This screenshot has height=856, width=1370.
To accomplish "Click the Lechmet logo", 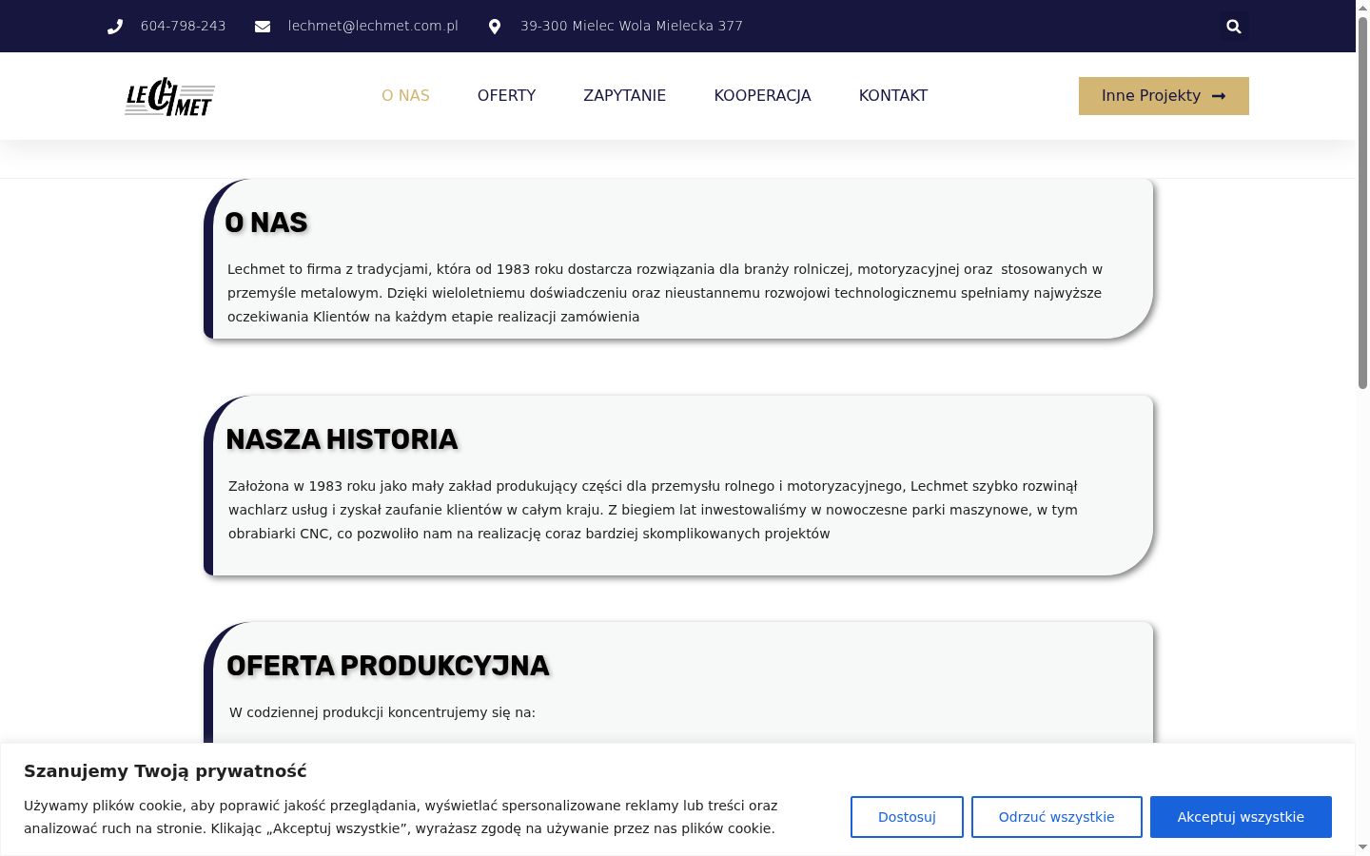I will coord(170,96).
